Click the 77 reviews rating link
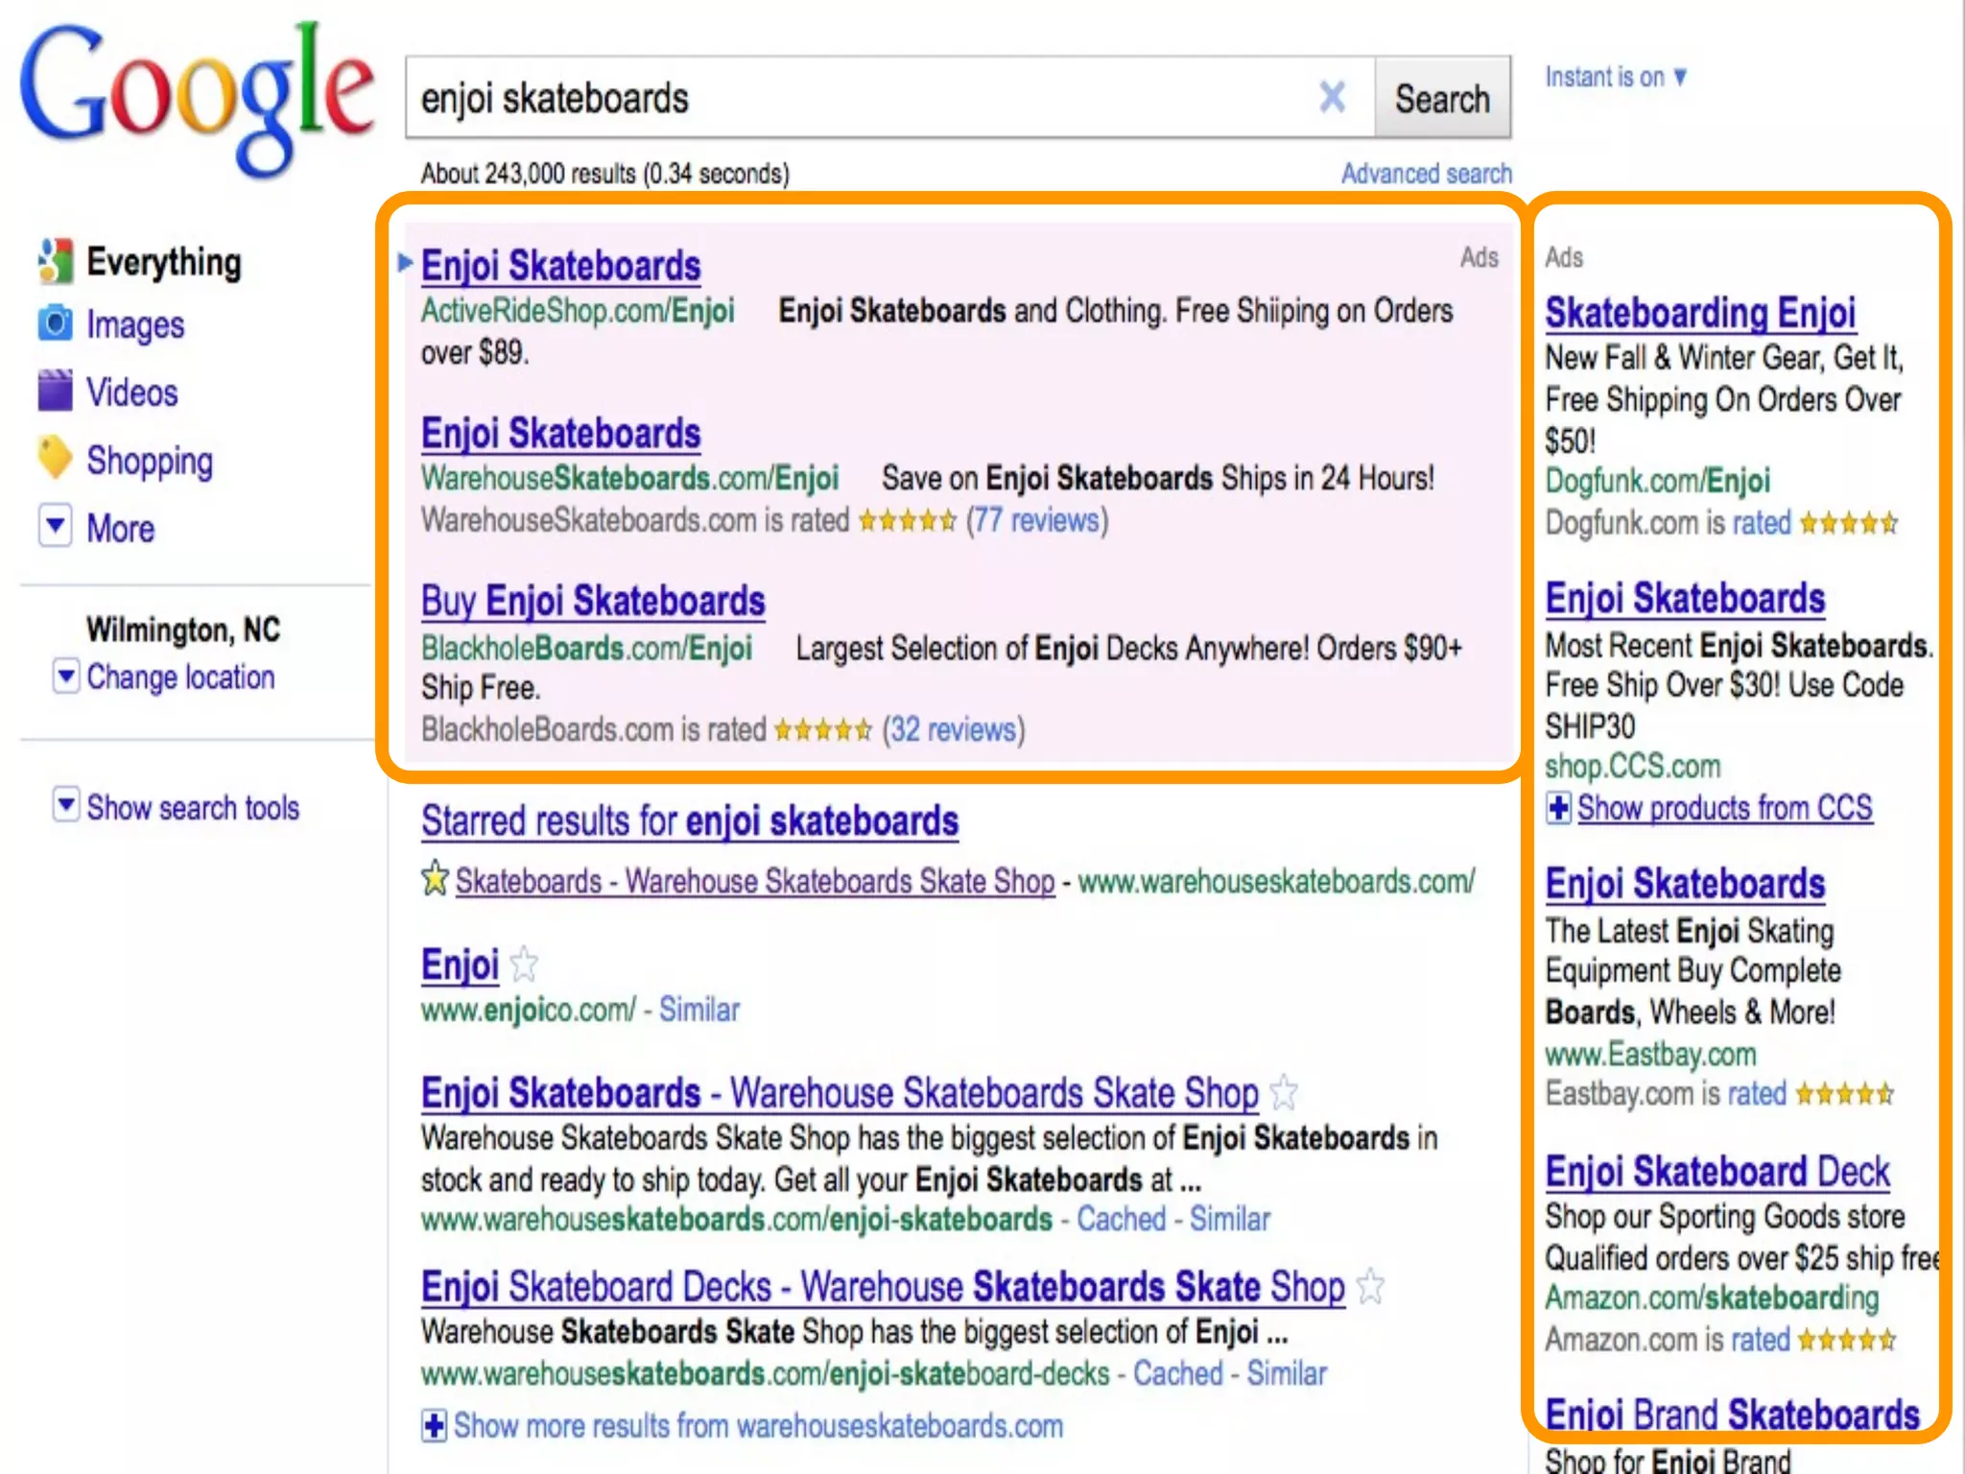The height and width of the screenshot is (1474, 1965). [1037, 521]
